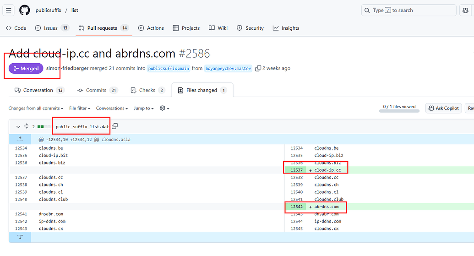474x256 pixels.
Task: Click added line cloud-ip.cc
Action: (327, 170)
